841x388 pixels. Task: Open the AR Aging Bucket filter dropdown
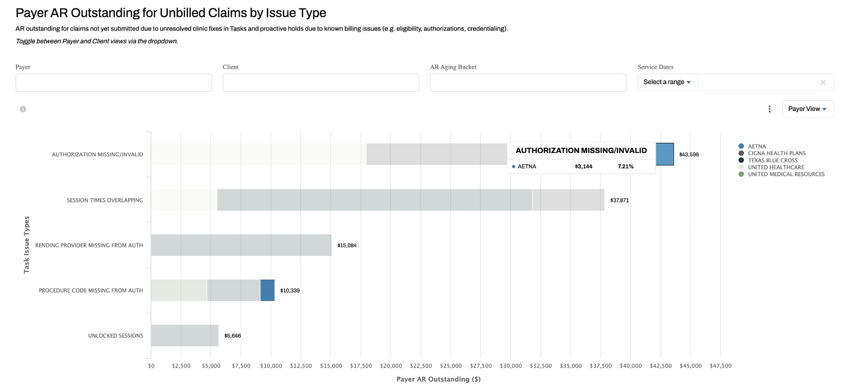point(528,82)
